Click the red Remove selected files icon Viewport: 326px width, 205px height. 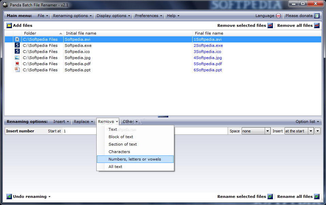point(270,25)
